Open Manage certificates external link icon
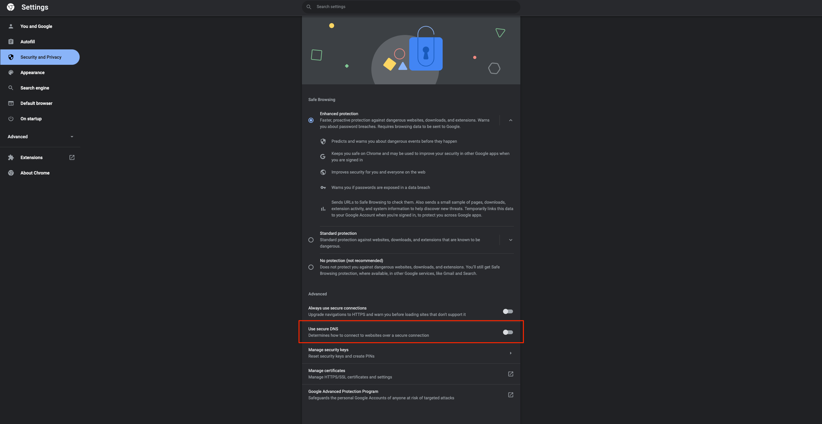The image size is (822, 424). tap(510, 374)
